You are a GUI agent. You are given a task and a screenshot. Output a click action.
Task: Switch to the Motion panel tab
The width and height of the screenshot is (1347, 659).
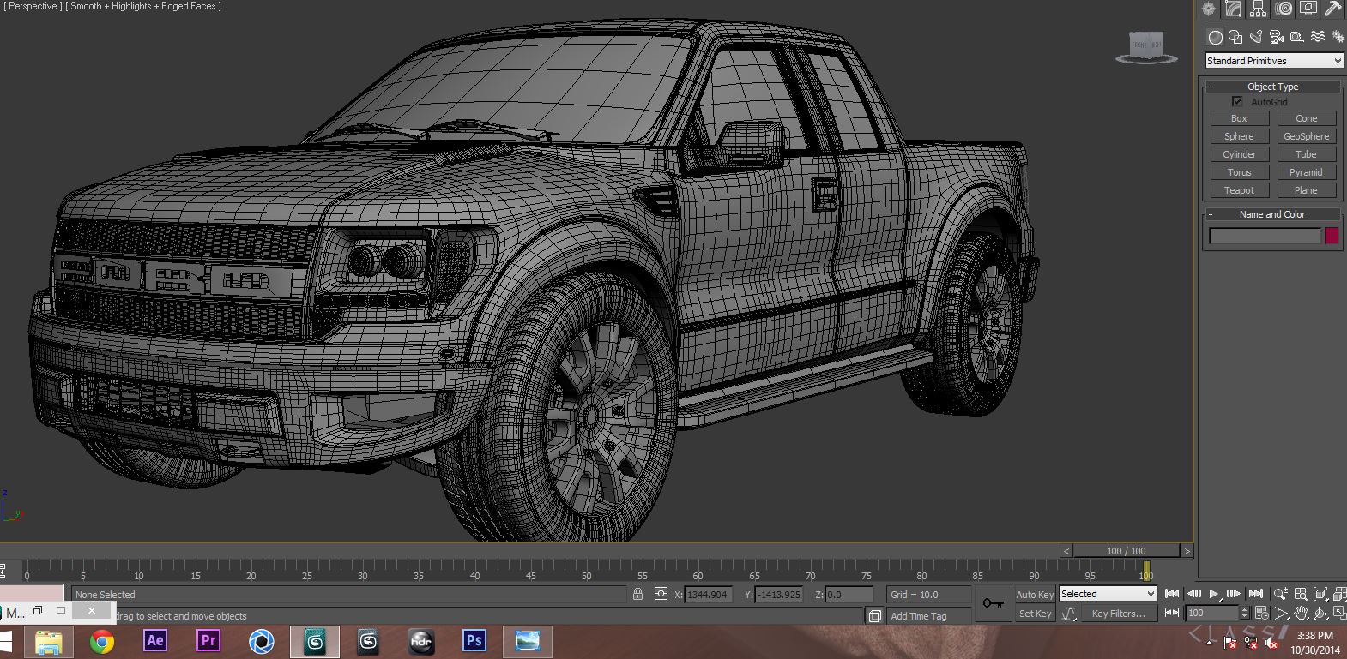(x=1284, y=9)
